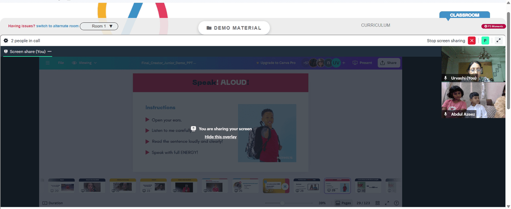The height and width of the screenshot is (209, 511).
Task: Open call settings gear icon
Action: pos(6,41)
